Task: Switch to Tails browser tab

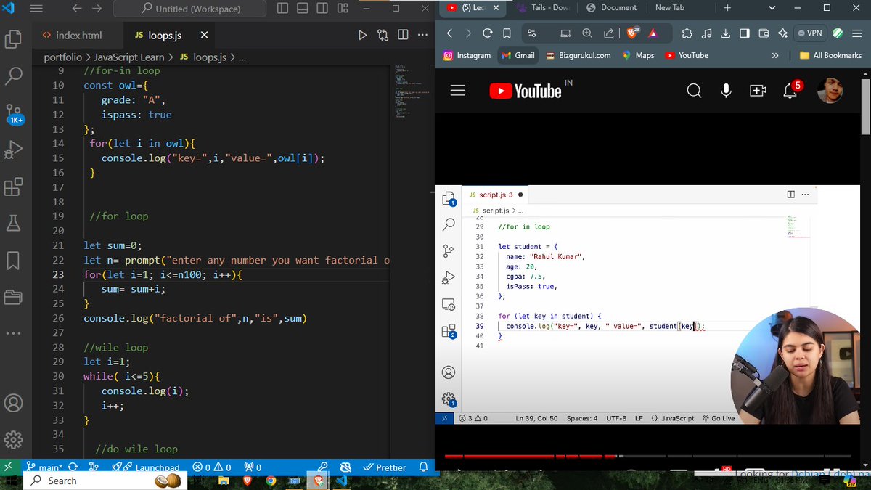Action: (x=543, y=8)
